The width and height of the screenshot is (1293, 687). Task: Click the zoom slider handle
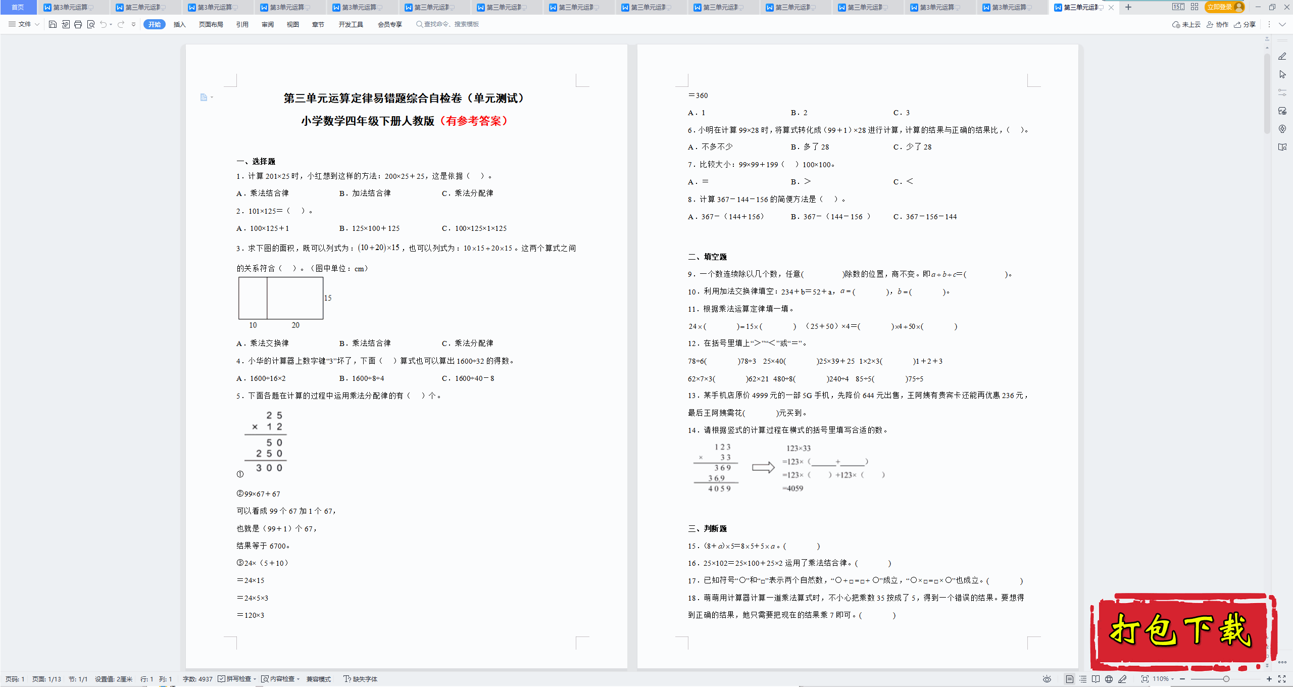point(1226,679)
